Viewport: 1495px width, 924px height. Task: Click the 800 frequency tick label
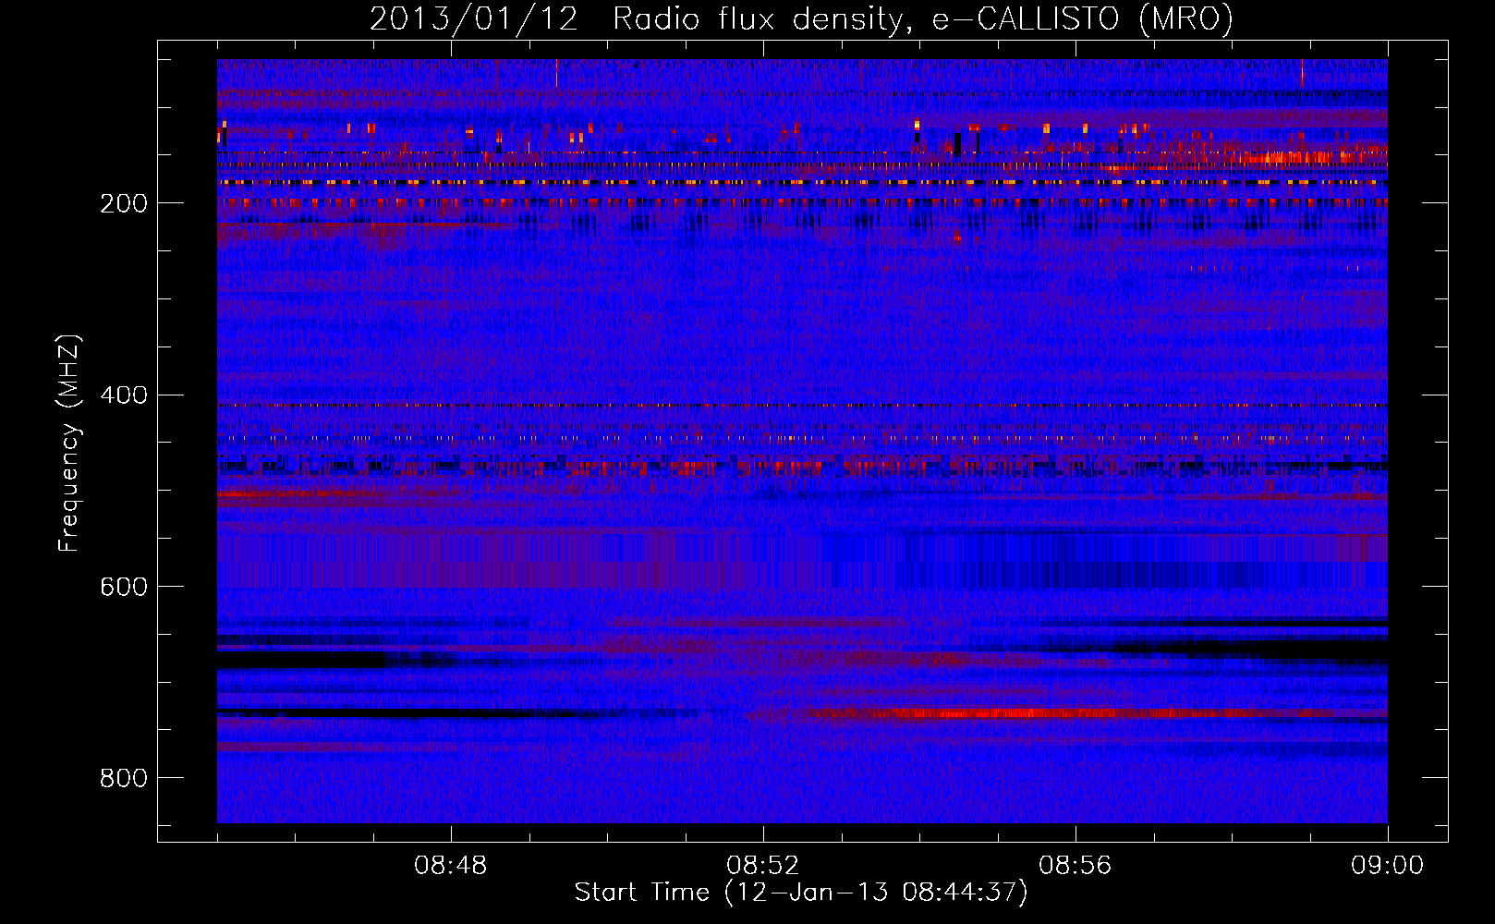[x=124, y=778]
